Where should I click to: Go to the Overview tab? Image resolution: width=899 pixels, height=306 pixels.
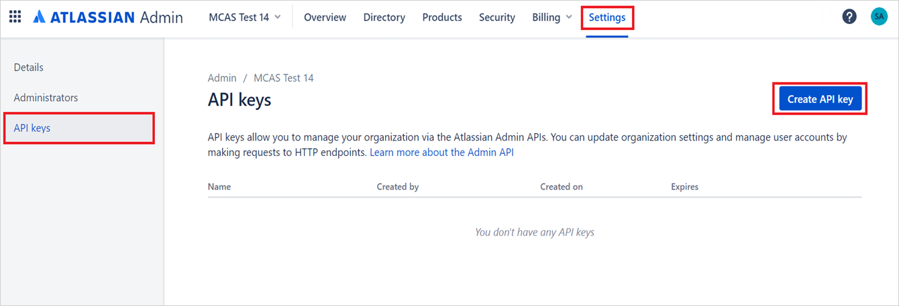[x=325, y=17]
